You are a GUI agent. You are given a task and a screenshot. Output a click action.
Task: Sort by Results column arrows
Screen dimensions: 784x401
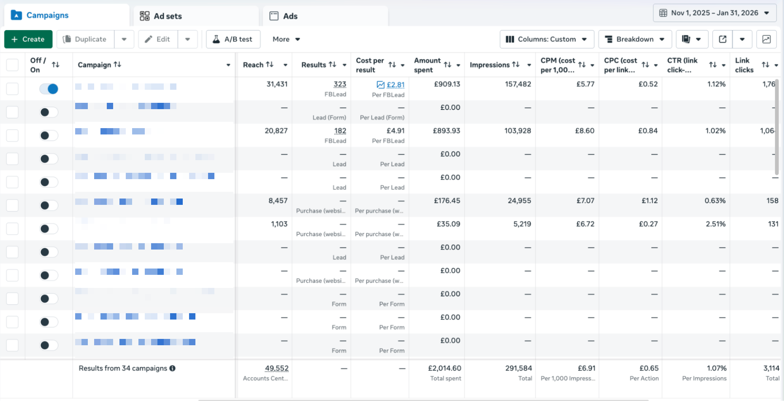click(x=333, y=64)
